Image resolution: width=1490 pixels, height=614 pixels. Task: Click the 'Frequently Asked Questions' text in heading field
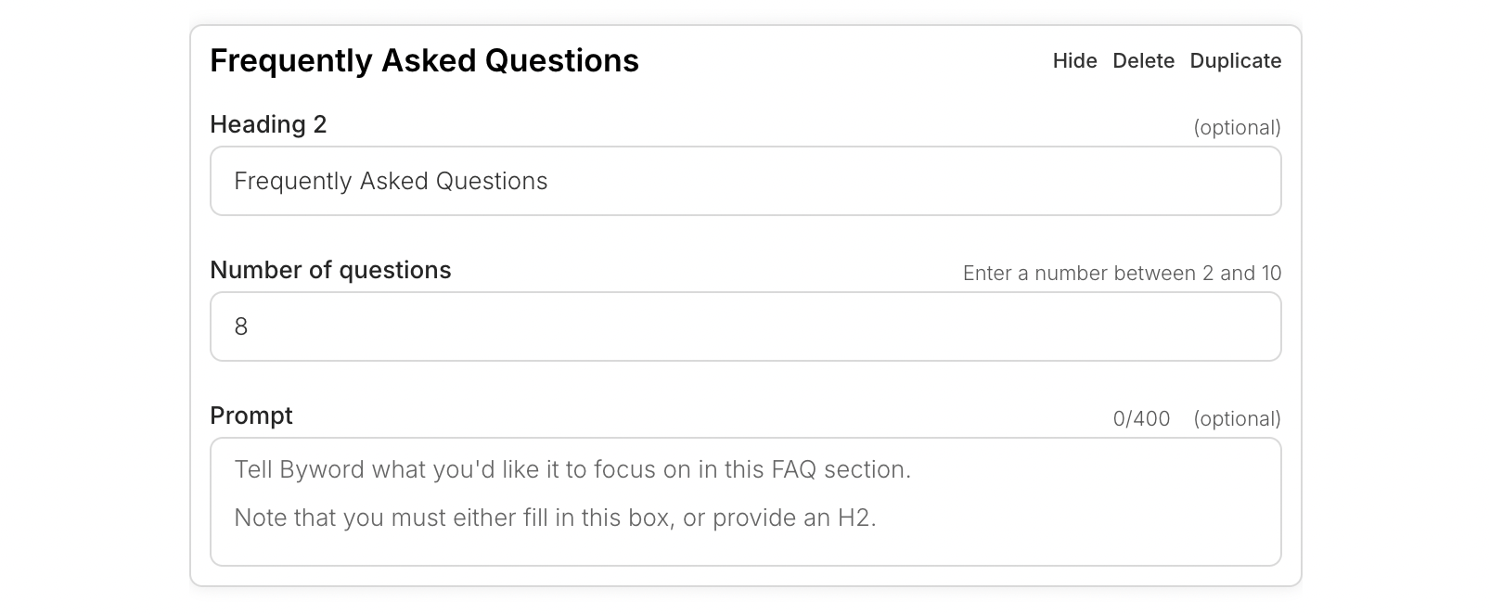pyautogui.click(x=391, y=181)
